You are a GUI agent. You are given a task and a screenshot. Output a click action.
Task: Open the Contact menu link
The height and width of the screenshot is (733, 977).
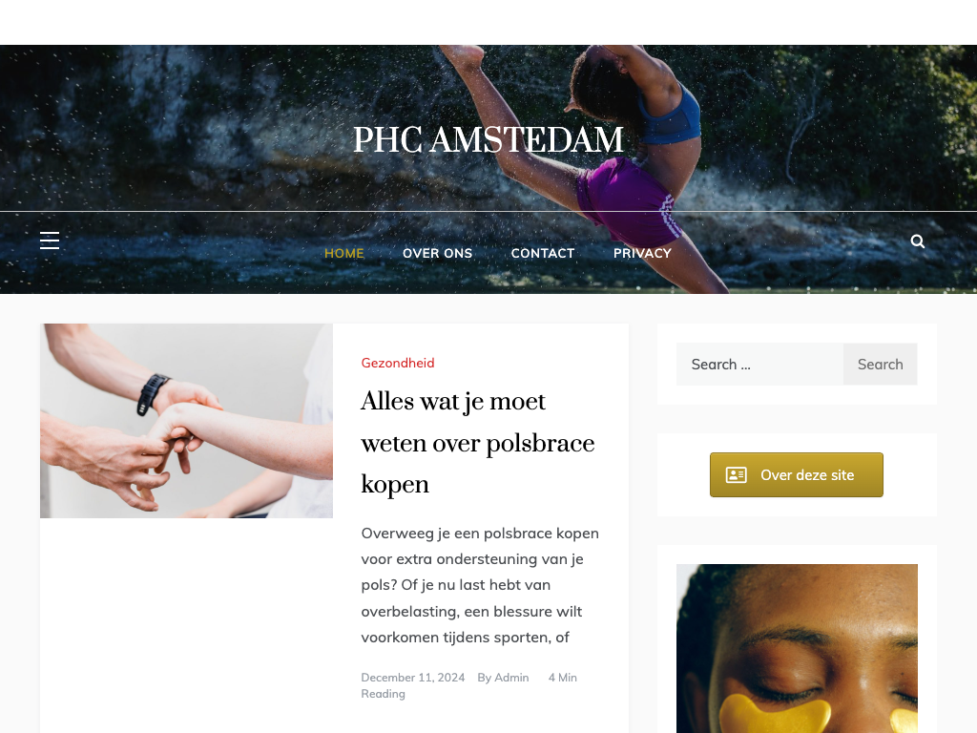(x=543, y=253)
